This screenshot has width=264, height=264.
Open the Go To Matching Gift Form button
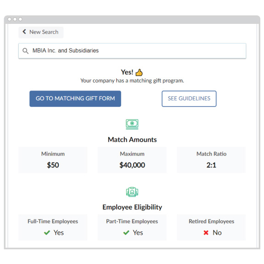[75, 99]
